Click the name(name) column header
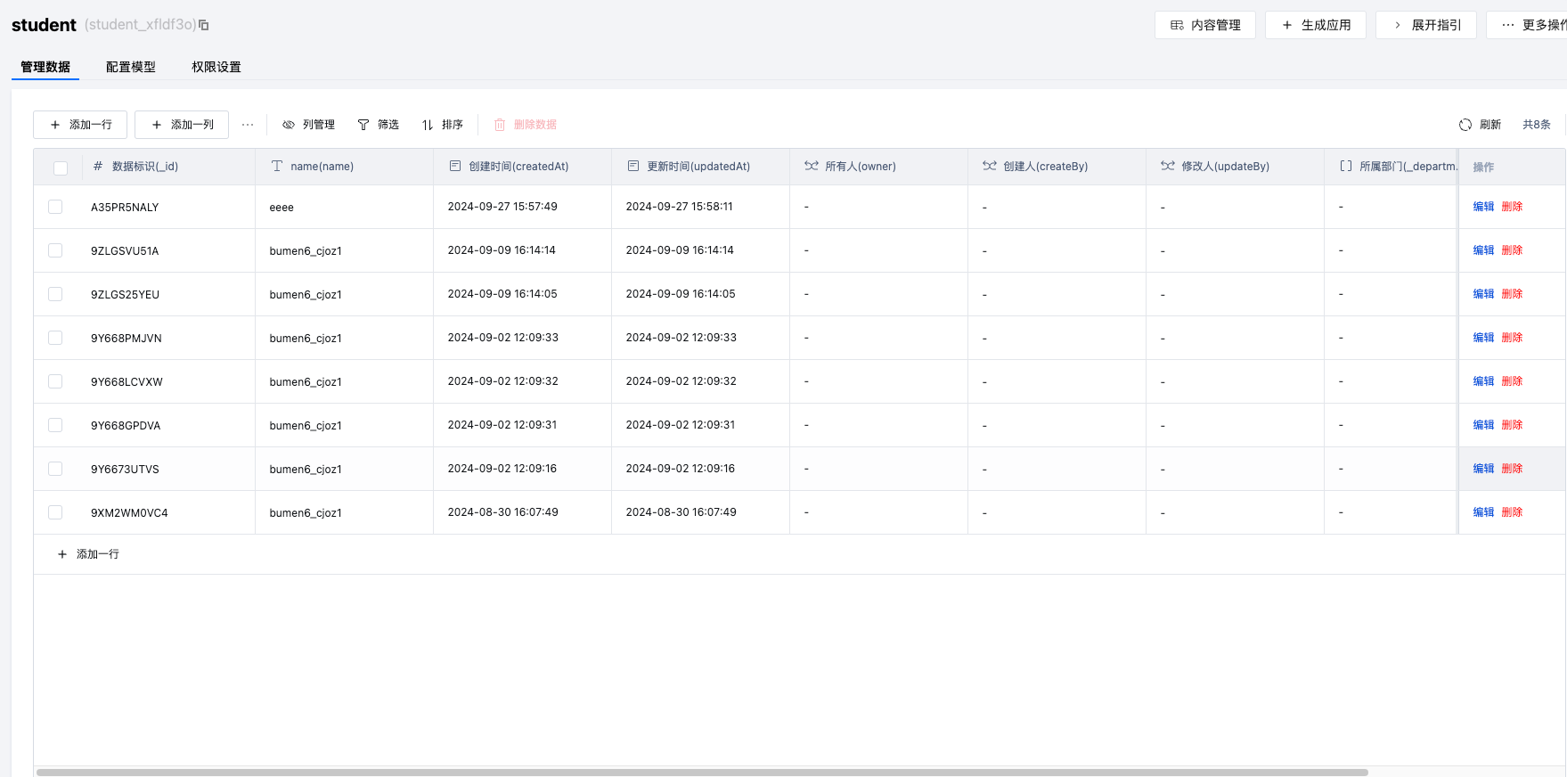Screen dimensions: 1567x777 [x=322, y=167]
